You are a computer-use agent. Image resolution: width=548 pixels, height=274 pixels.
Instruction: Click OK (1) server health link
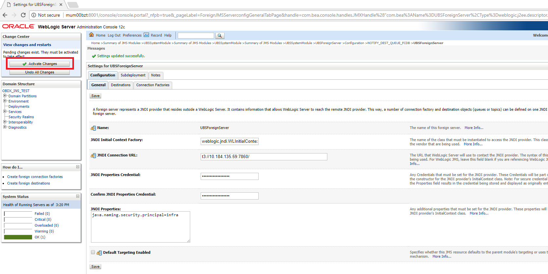click(x=40, y=237)
